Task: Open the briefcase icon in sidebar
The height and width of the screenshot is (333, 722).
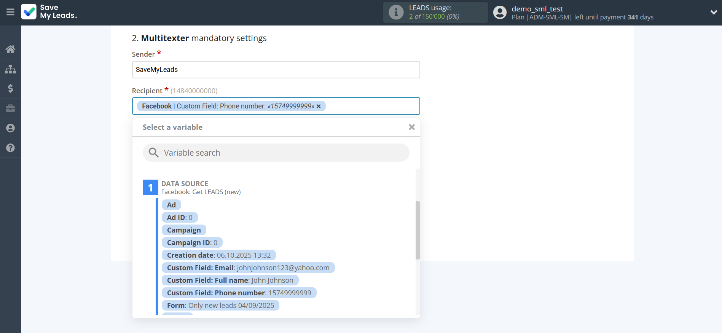Action: pyautogui.click(x=10, y=108)
